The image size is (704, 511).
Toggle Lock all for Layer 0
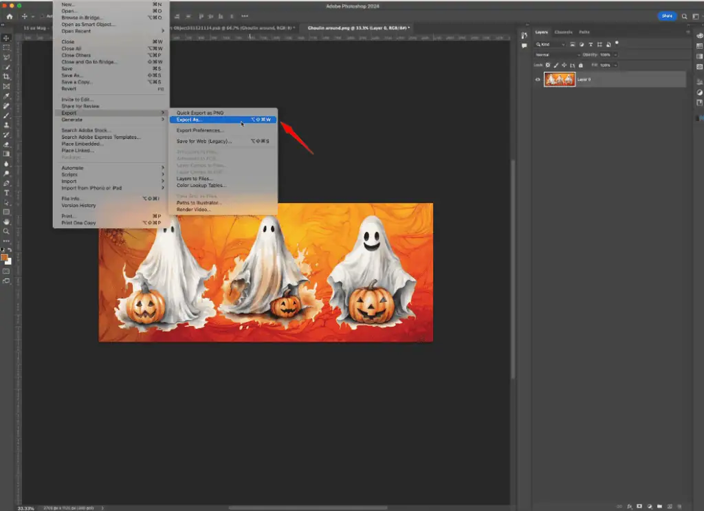tap(581, 65)
